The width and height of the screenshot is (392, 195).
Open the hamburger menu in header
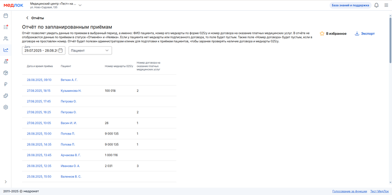386,5
